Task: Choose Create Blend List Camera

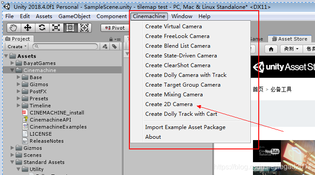Action: click(178, 46)
